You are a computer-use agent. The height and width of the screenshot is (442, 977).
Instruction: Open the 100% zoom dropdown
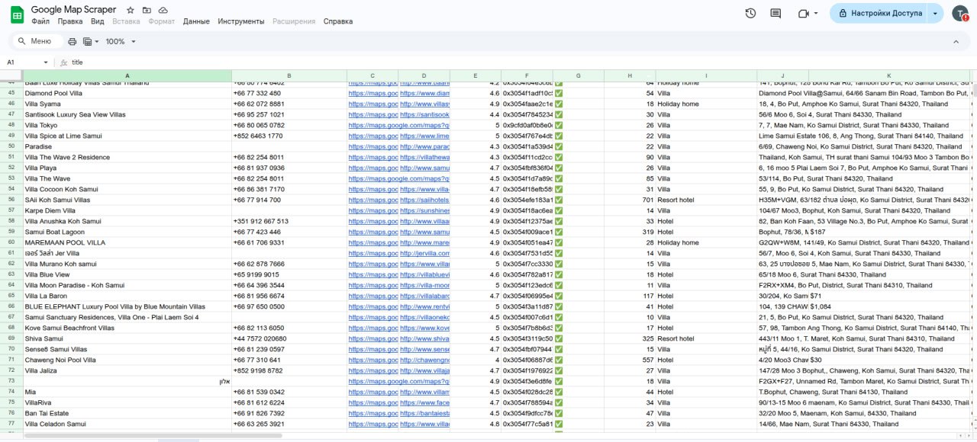[x=121, y=41]
